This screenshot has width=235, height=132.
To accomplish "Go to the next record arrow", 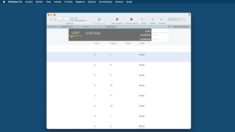I will point(55,19).
